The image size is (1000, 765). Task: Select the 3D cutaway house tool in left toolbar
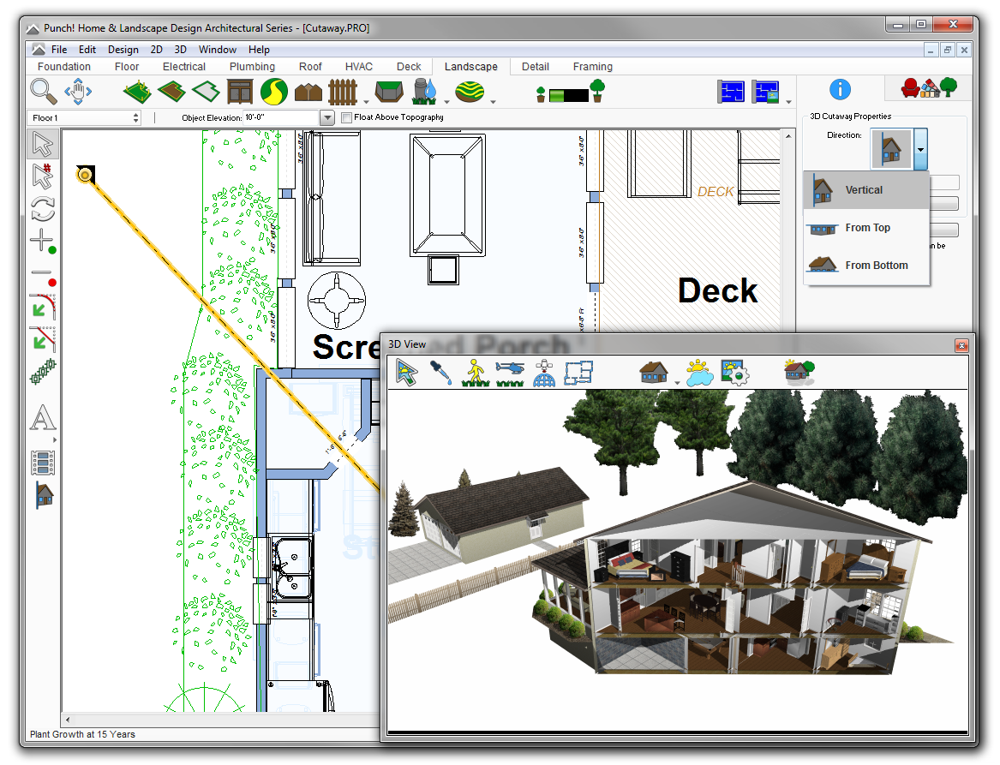[44, 495]
